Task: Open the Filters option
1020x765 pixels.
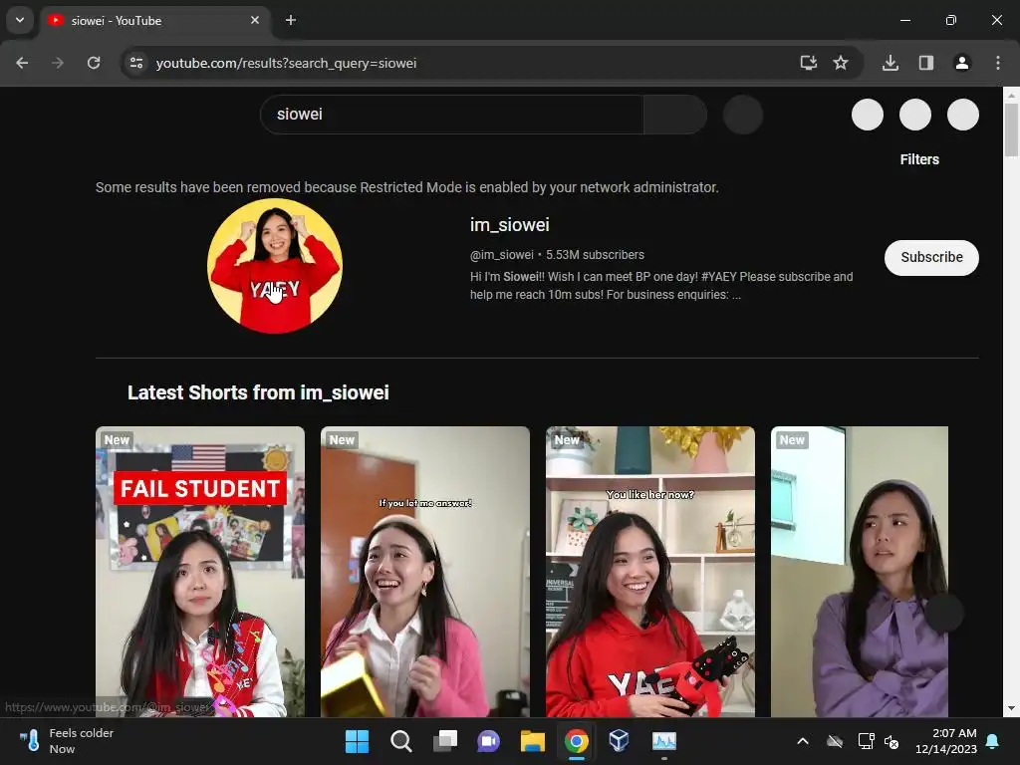Action: pyautogui.click(x=919, y=159)
